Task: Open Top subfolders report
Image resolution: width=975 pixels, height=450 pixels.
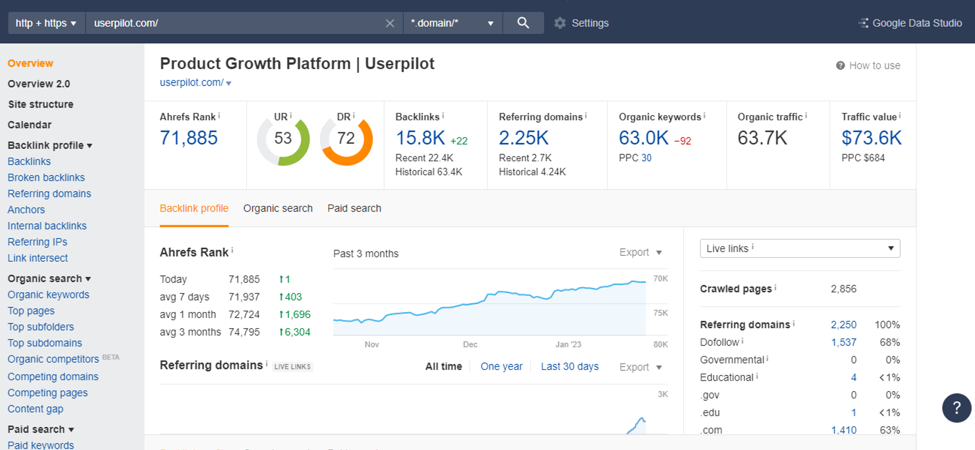Action: (x=41, y=327)
